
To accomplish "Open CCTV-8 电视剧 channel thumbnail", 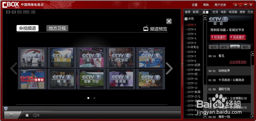I will [x=121, y=79].
